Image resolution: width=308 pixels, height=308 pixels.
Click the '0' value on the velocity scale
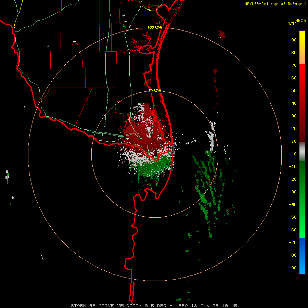(295, 154)
